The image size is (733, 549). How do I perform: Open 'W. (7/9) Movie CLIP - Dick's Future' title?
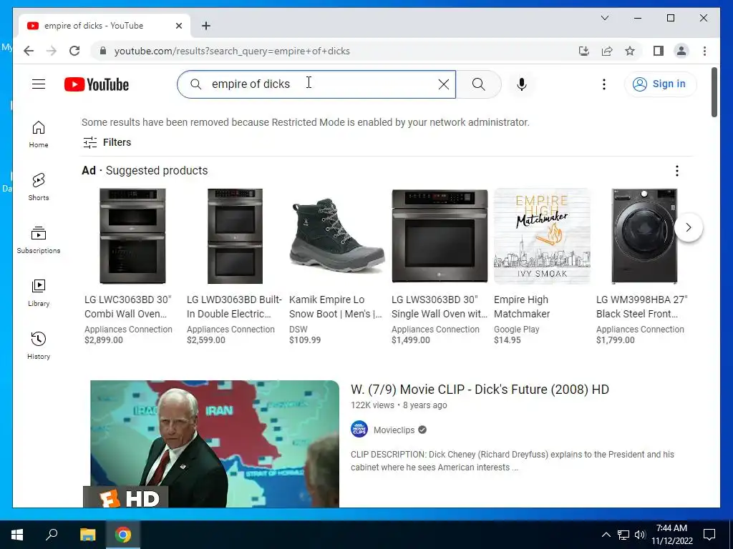(480, 390)
